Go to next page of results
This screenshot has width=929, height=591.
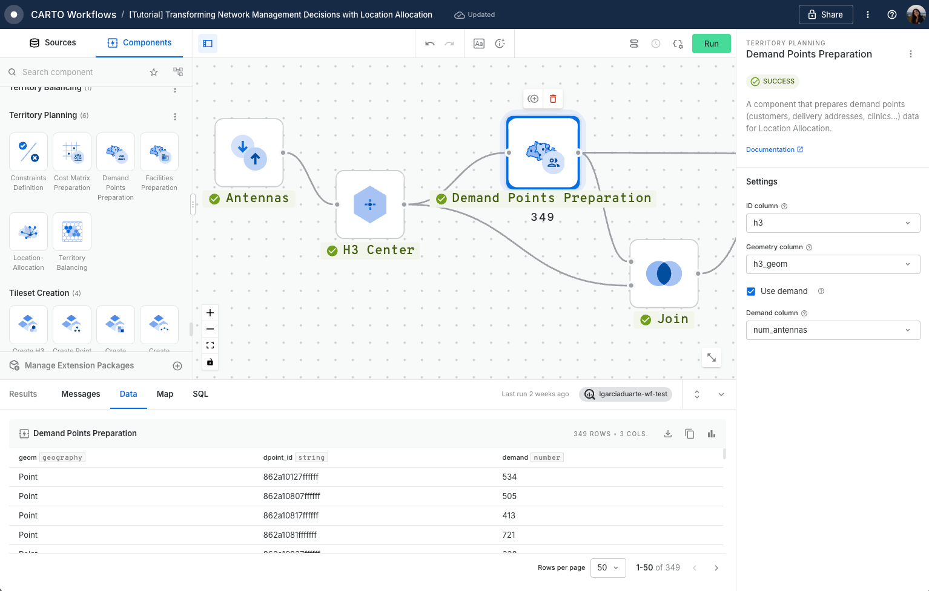pyautogui.click(x=716, y=568)
